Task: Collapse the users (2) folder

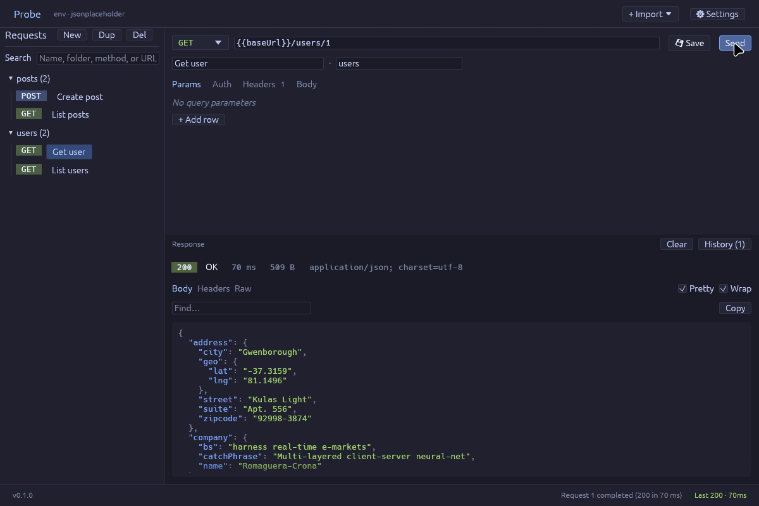Action: click(x=11, y=133)
